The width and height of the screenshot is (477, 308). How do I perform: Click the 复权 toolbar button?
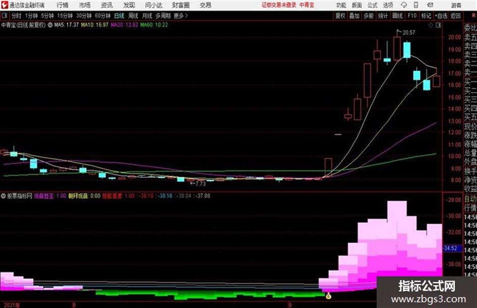(x=340, y=16)
